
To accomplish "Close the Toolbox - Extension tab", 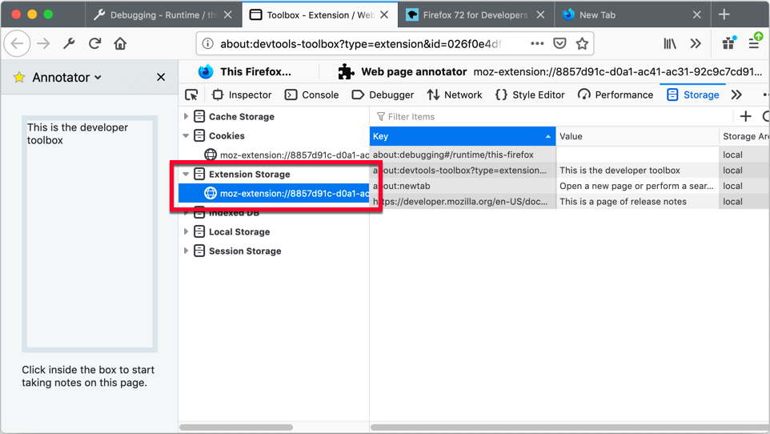I will [x=384, y=14].
